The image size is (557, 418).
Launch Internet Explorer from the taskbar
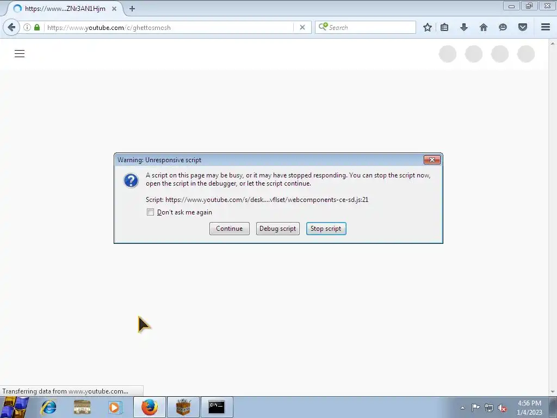pos(48,407)
